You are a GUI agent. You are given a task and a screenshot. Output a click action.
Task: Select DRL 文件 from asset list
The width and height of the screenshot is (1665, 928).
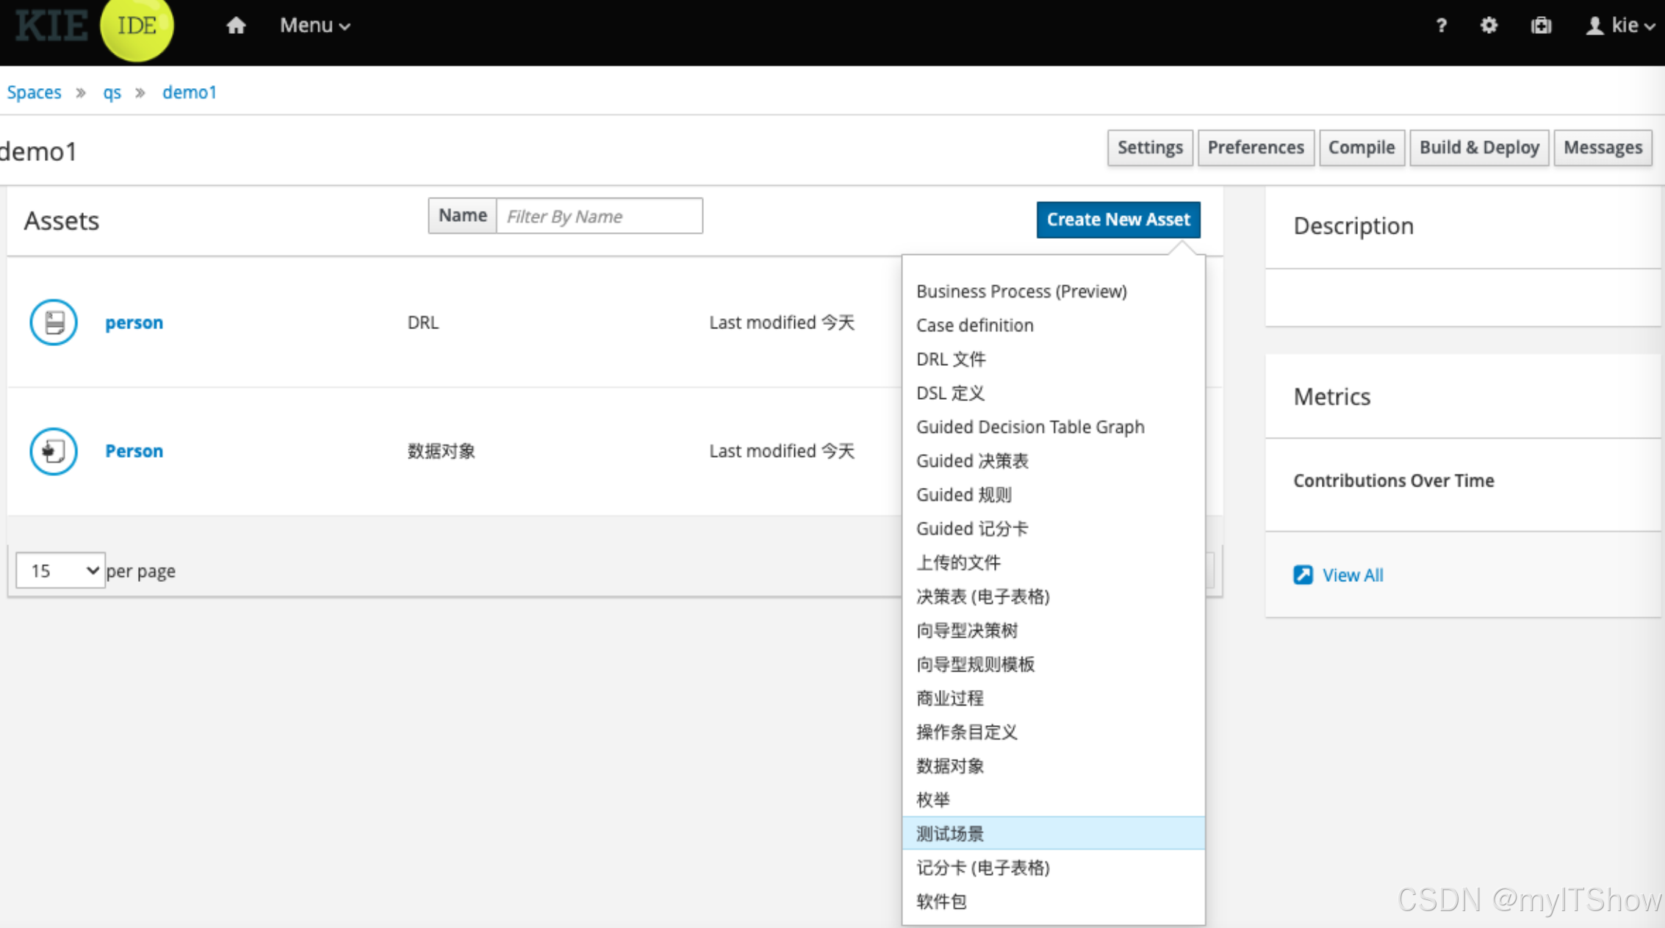(951, 359)
